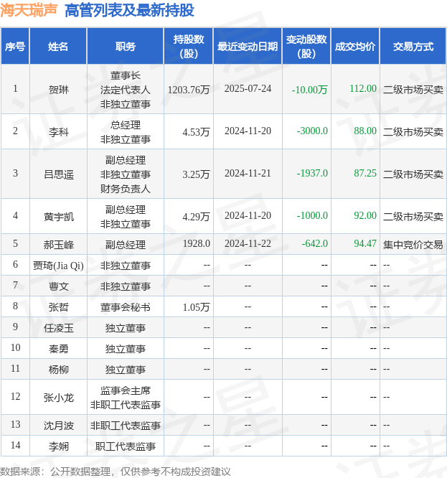Click the 董事会秘书 position cell

click(126, 307)
